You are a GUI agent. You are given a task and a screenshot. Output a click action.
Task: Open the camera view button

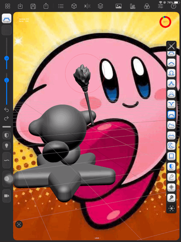(x=7, y=196)
